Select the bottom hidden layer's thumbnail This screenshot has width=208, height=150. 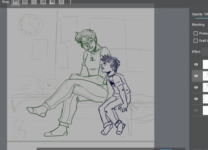point(205,110)
